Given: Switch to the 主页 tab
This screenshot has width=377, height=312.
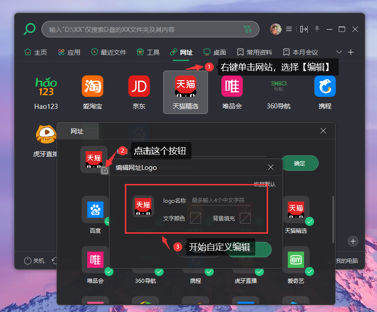Looking at the screenshot, I should 36,52.
